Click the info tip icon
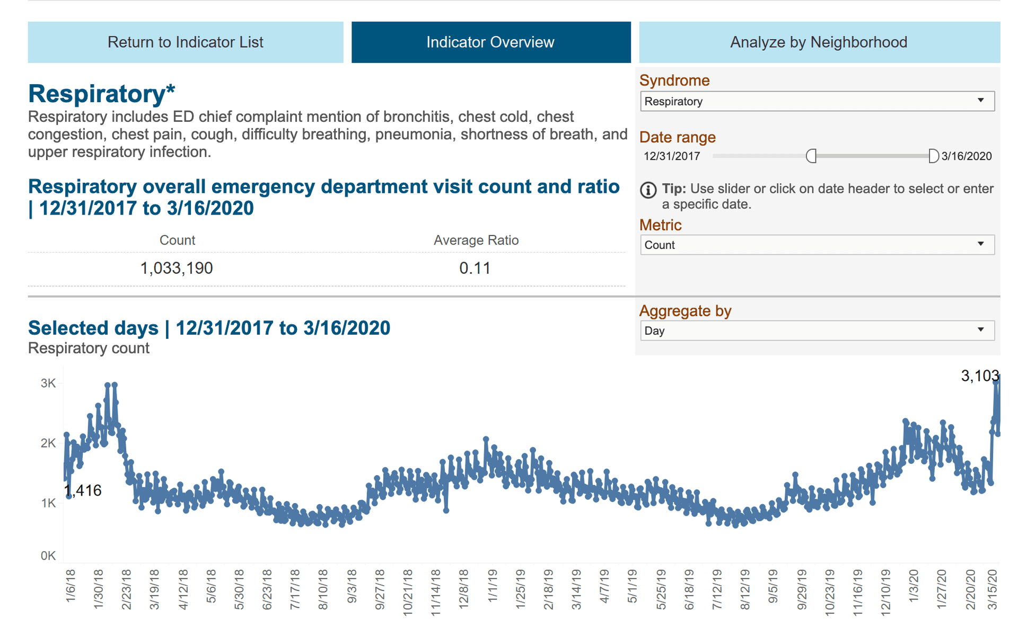This screenshot has height=627, width=1018. point(648,190)
